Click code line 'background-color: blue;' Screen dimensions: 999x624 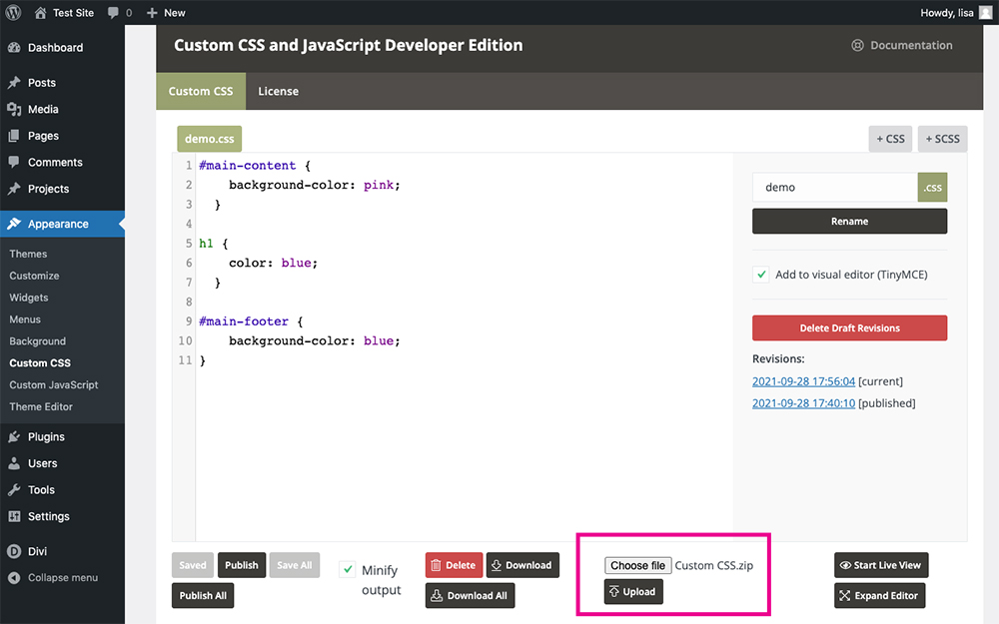coord(314,341)
